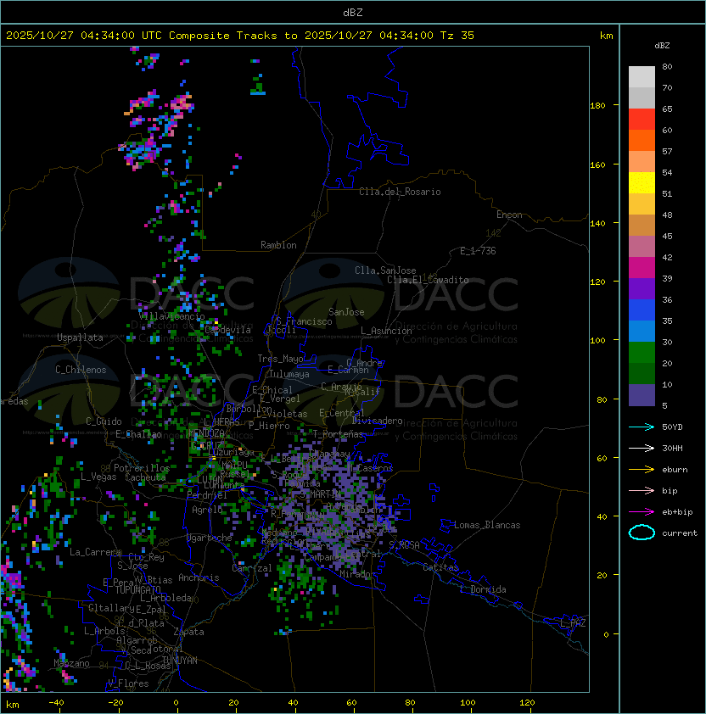Click the 'Ugarteche' map label

tap(210, 538)
